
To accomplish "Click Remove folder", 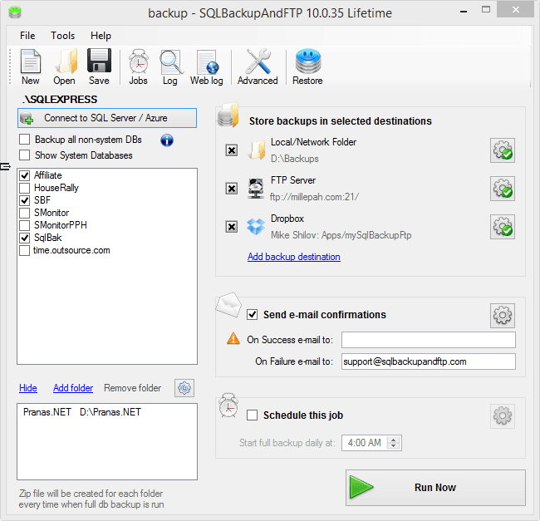I will click(133, 388).
